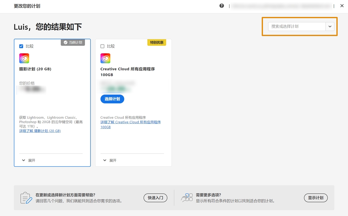Click Creative Cloud icon on 所有应用程序 100GB card
The height and width of the screenshot is (216, 348).
pos(105,58)
